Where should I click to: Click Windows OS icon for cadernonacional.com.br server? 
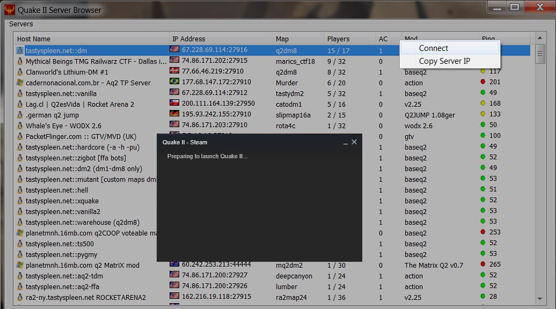coord(20,83)
